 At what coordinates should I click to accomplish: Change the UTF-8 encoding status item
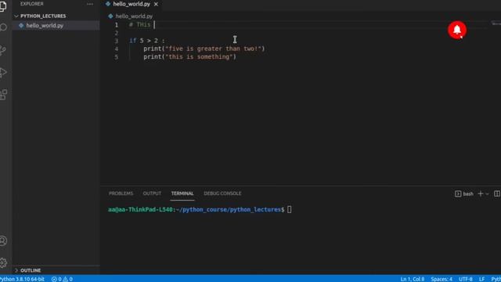point(466,279)
